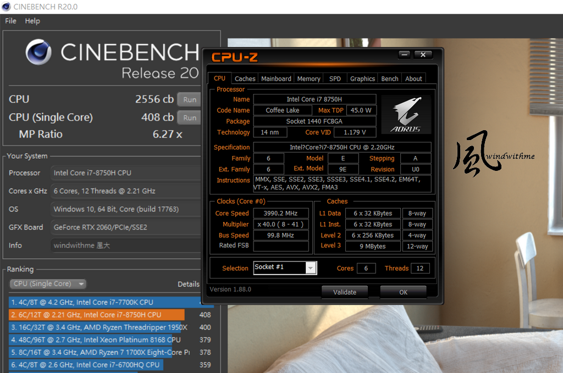Click the Core VID value 1.179 V
The width and height of the screenshot is (563, 373).
[355, 132]
